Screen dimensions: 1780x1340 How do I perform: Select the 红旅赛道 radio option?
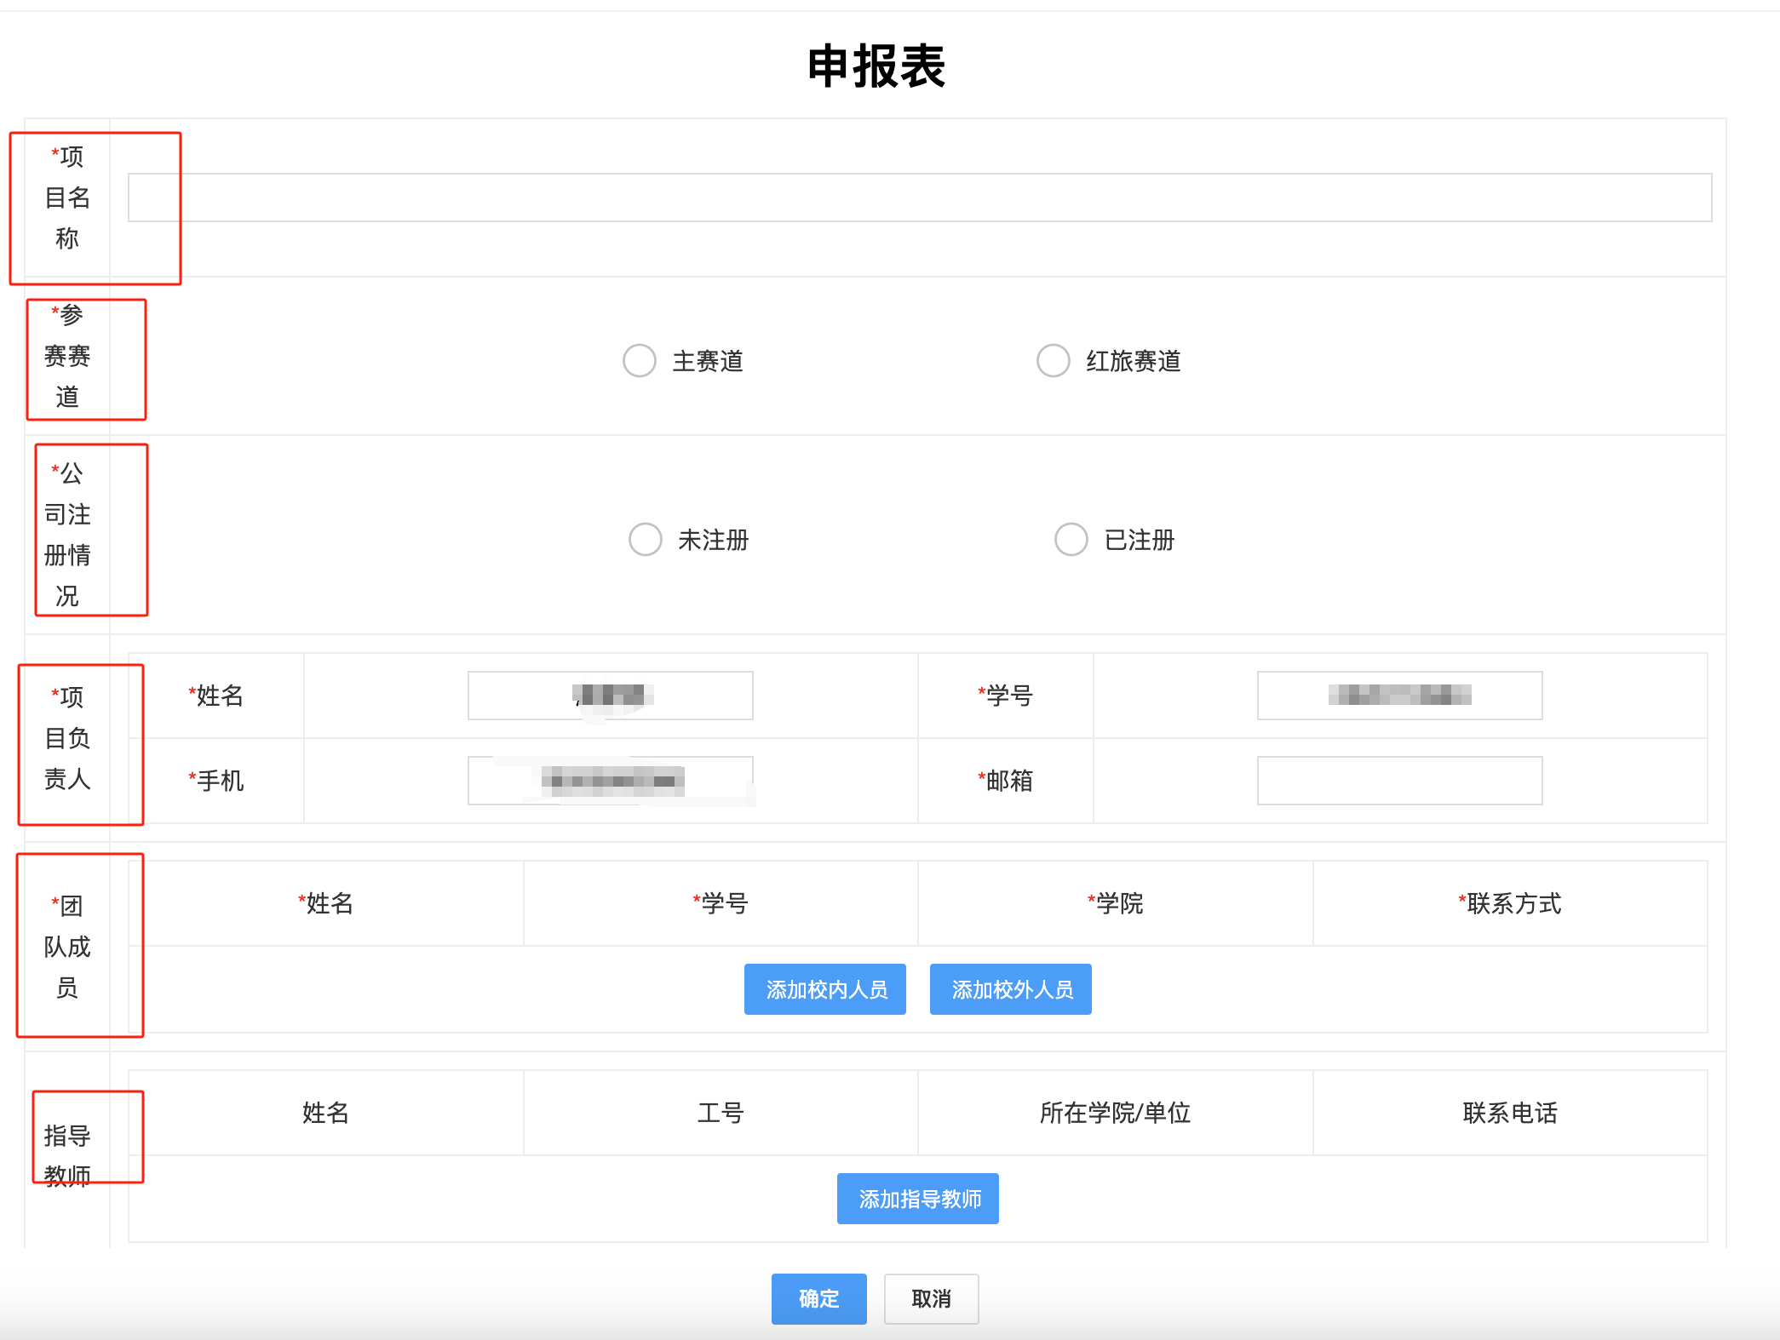[x=1053, y=361]
